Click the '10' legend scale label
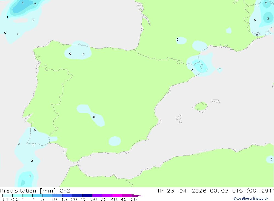274x201 pixels. pyautogui.click(x=54, y=199)
